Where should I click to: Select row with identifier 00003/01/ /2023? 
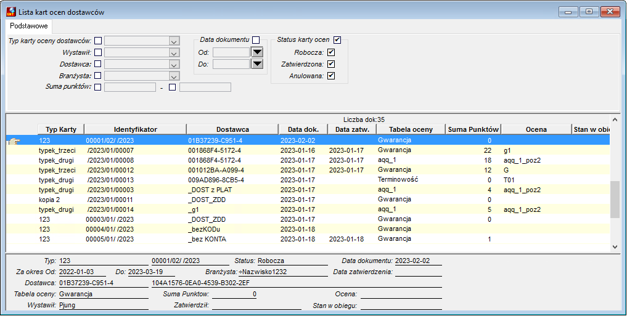(308, 219)
